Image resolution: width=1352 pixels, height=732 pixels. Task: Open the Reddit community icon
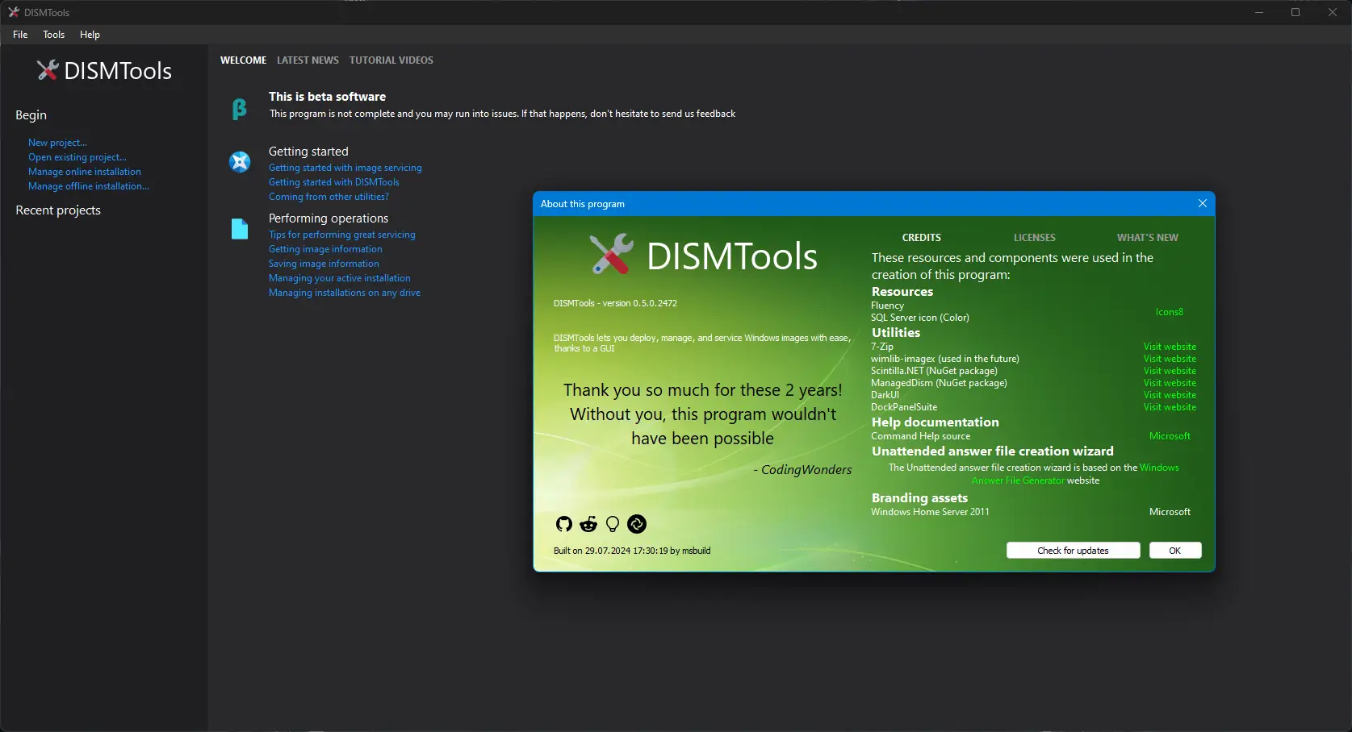pyautogui.click(x=588, y=524)
